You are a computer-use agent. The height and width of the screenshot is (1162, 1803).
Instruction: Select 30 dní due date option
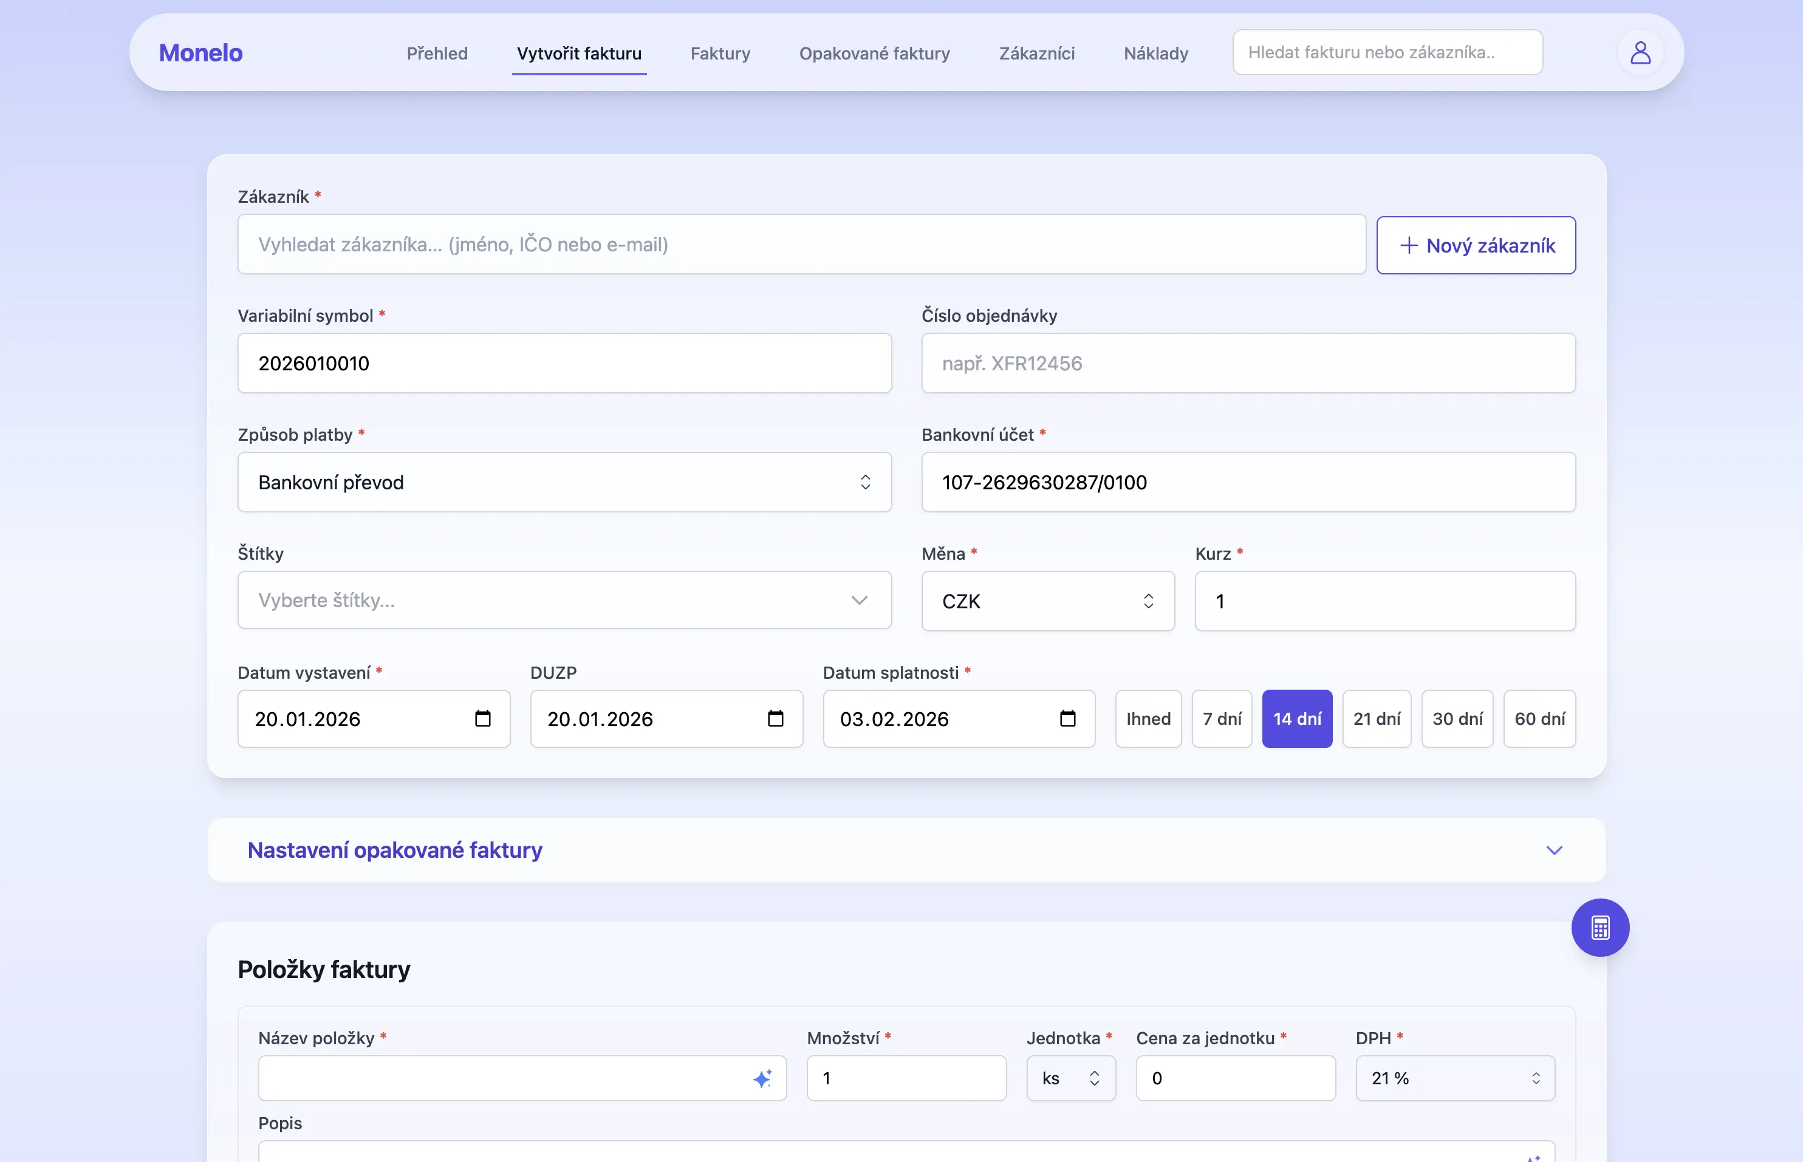[x=1457, y=718]
